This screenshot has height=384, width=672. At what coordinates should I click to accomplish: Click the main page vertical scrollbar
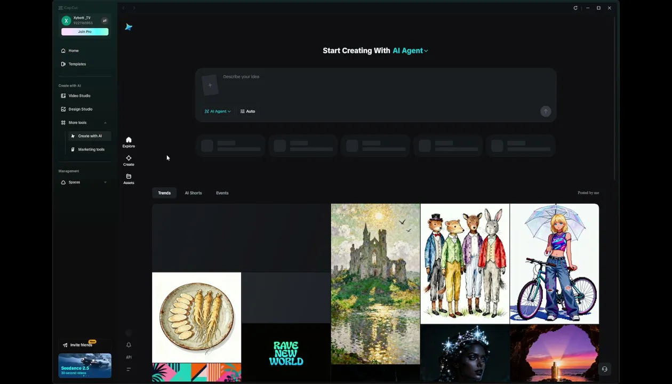(615, 99)
